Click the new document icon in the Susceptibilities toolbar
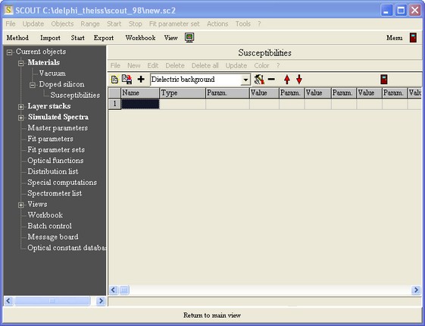 click(x=114, y=80)
